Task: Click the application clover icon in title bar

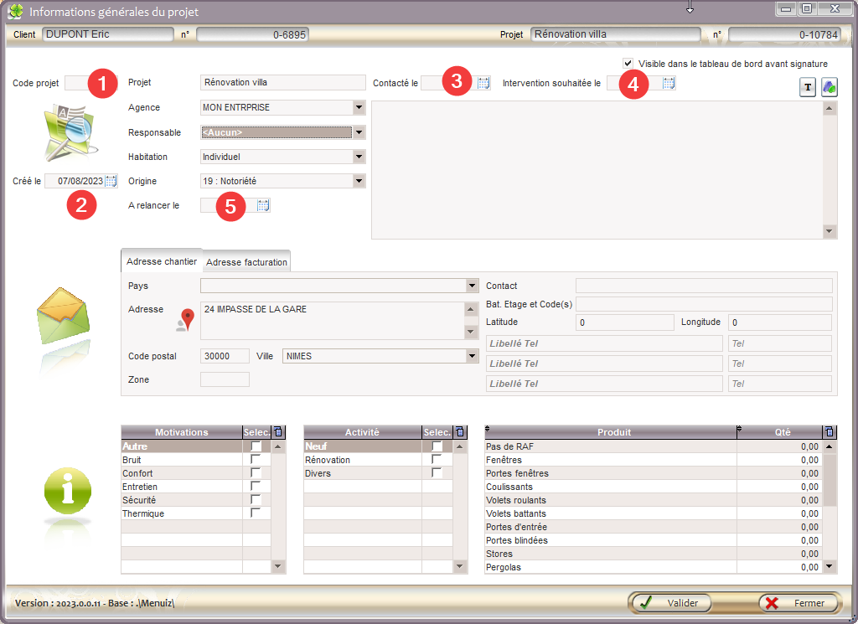Action: pos(15,12)
